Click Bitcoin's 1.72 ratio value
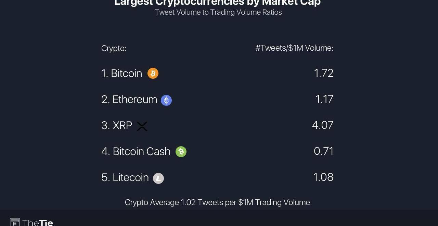This screenshot has height=226, width=438. pyautogui.click(x=324, y=73)
